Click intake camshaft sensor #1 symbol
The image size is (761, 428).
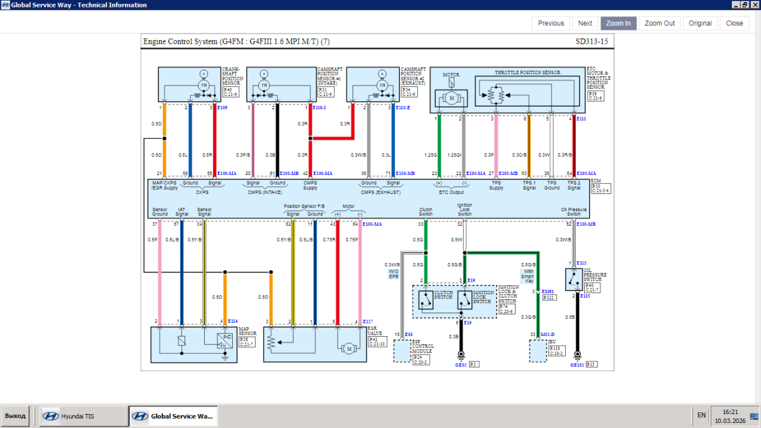click(x=264, y=84)
